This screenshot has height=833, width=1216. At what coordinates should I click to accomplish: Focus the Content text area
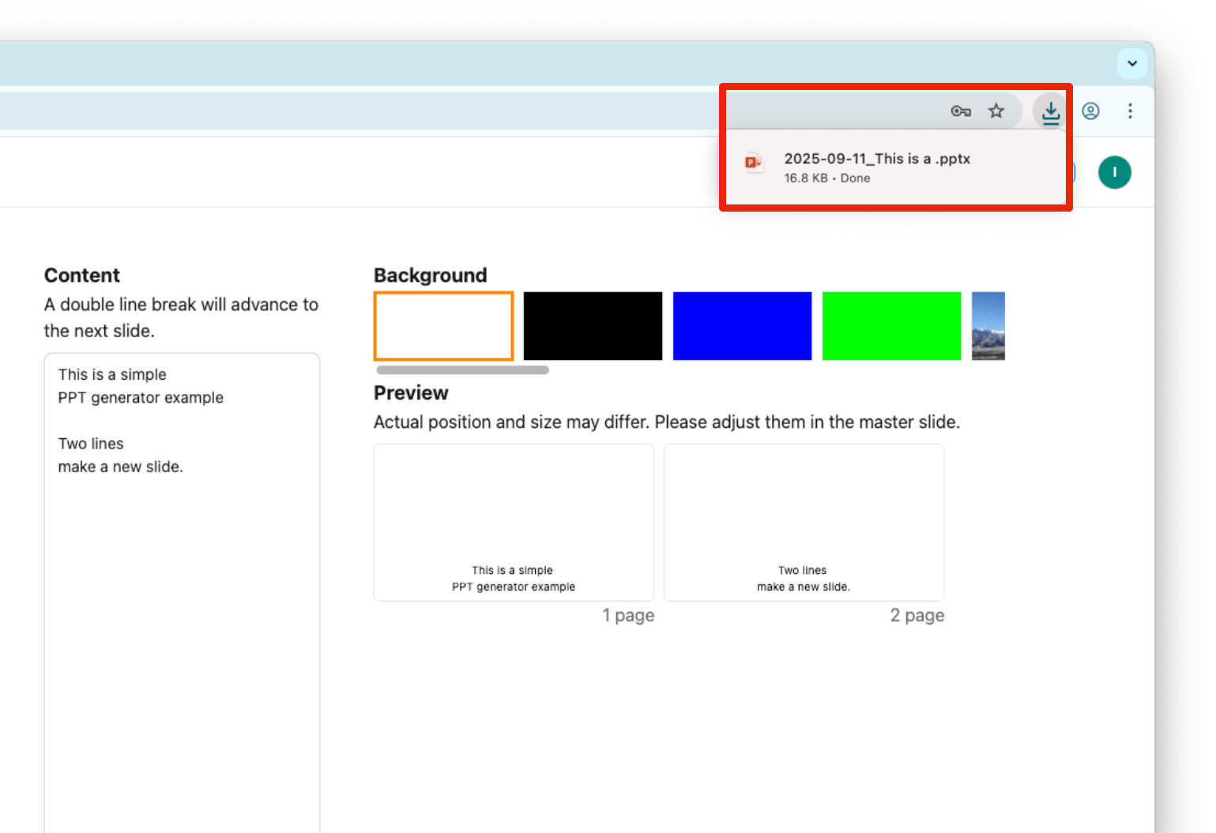click(x=182, y=592)
